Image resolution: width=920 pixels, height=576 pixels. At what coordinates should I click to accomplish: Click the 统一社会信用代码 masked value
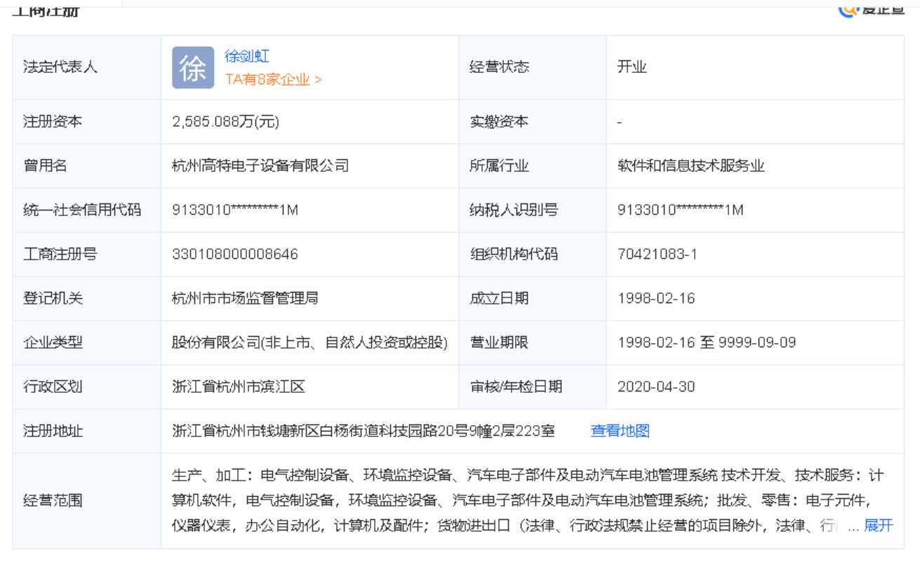(x=235, y=210)
